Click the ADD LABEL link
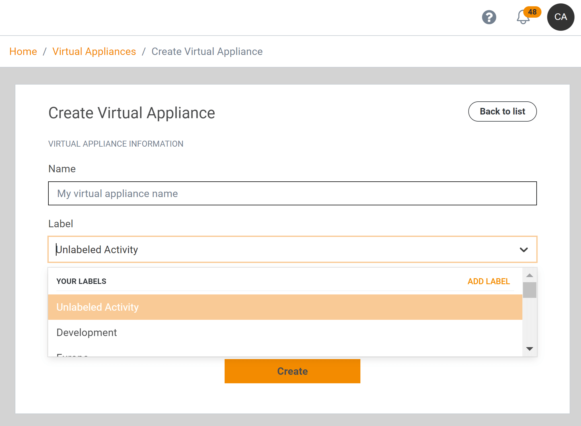This screenshot has height=426, width=581. click(x=488, y=281)
